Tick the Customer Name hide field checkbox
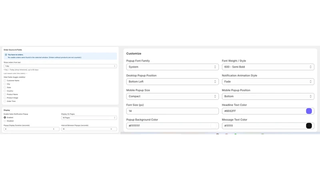Image resolution: width=320 pixels, height=180 pixels. 5,81
